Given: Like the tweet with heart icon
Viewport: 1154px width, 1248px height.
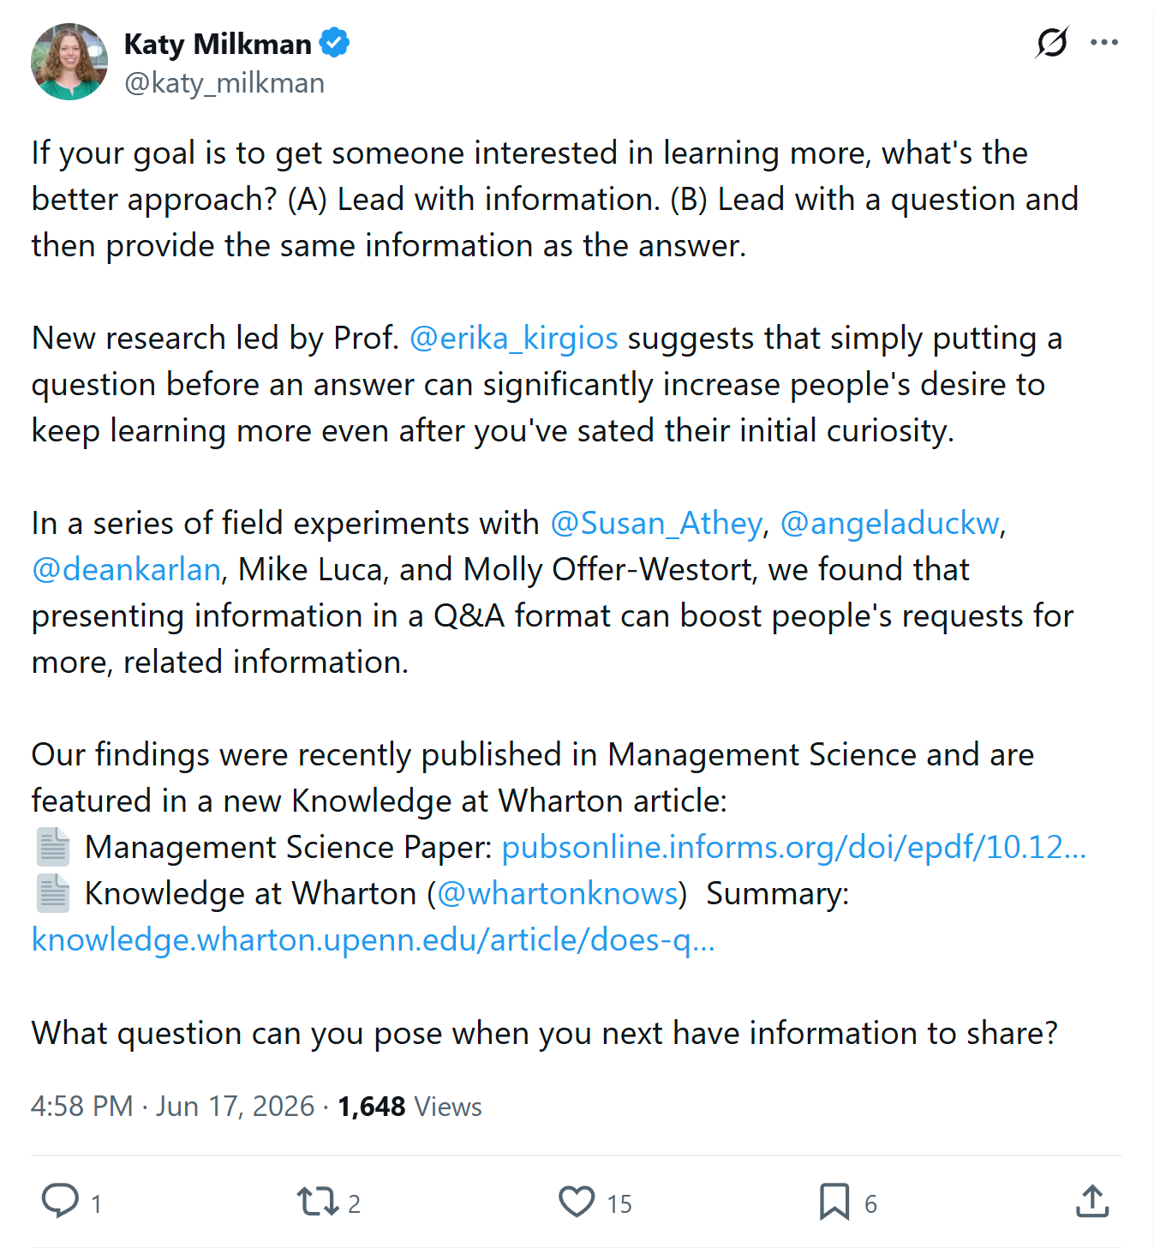Looking at the screenshot, I should [x=577, y=1201].
